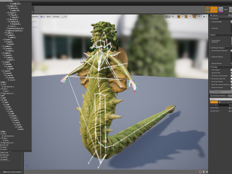Image resolution: width=232 pixels, height=174 pixels.
Task: Select the tail10 bone
Action: click(x=14, y=116)
